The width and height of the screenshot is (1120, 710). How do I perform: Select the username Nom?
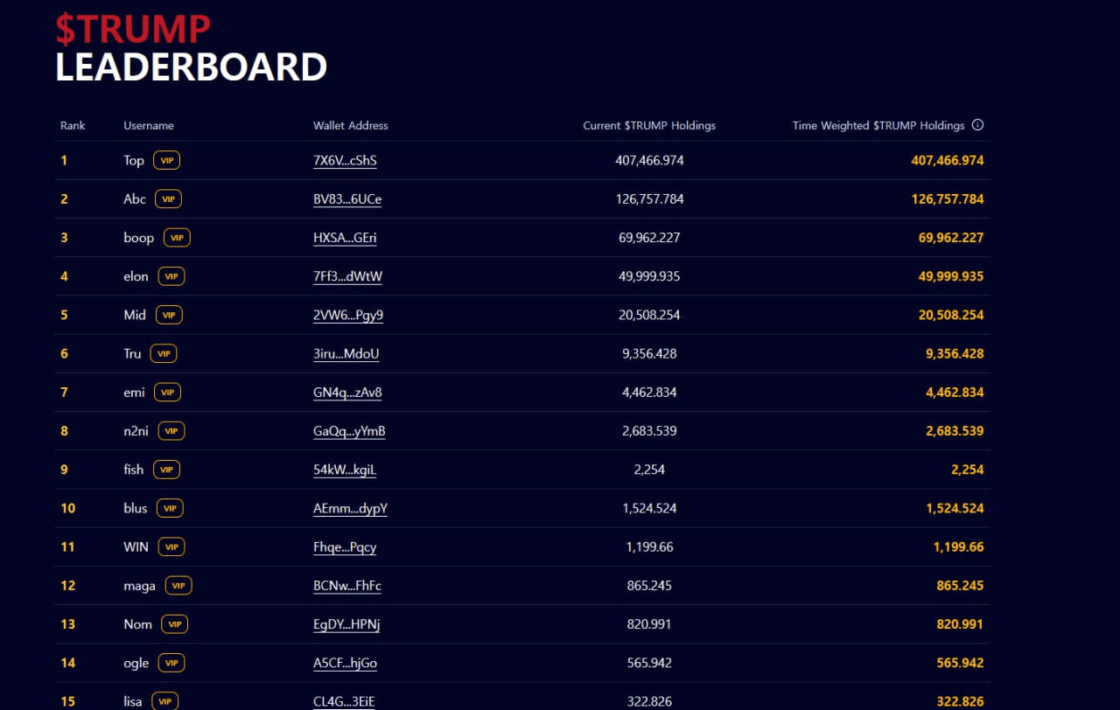click(x=138, y=624)
